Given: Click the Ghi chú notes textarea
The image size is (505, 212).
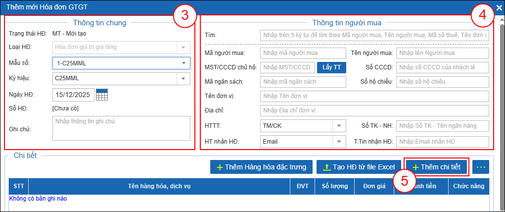Looking at the screenshot, I should [121, 128].
